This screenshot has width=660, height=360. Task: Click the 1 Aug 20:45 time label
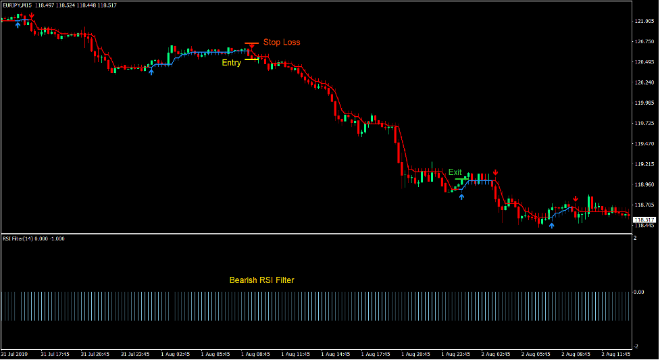pos(415,354)
